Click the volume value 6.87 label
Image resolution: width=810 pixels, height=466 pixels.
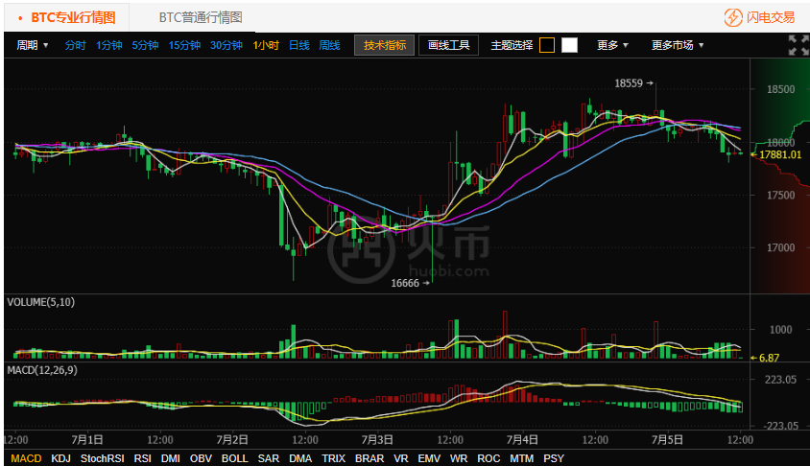pos(769,358)
